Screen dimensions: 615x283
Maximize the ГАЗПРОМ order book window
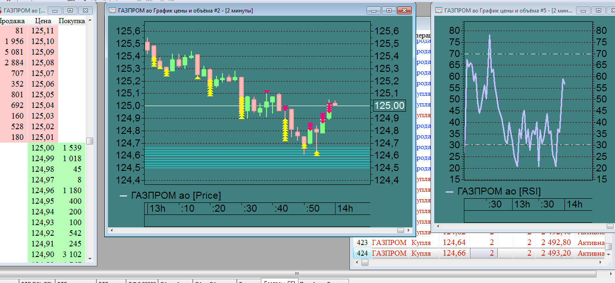70,10
